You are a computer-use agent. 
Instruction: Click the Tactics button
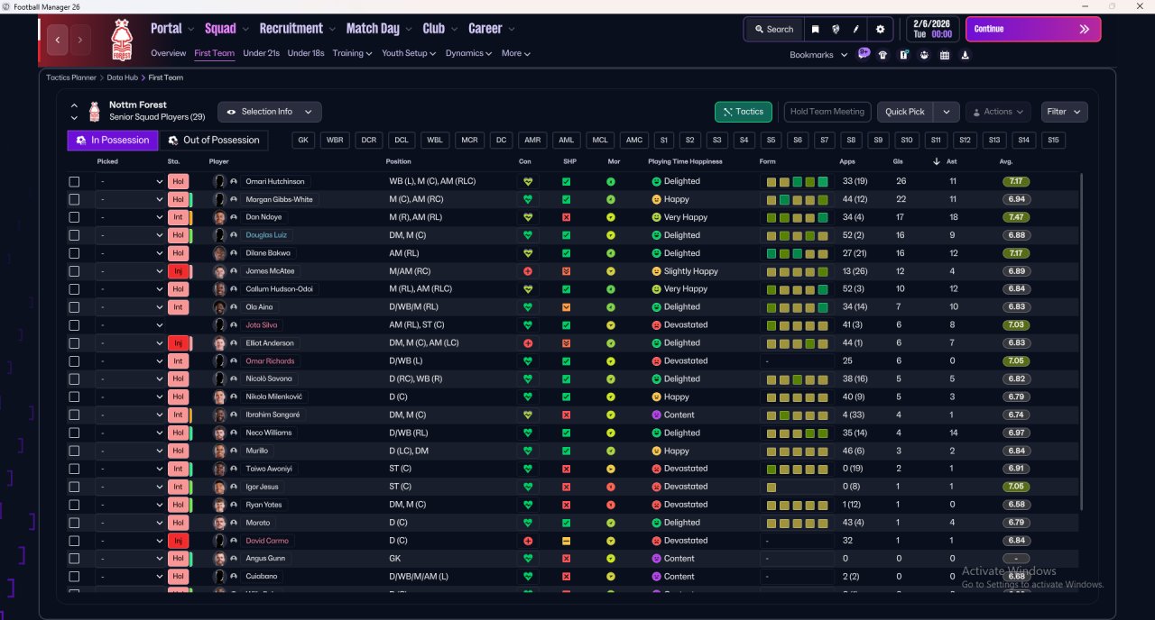[743, 112]
